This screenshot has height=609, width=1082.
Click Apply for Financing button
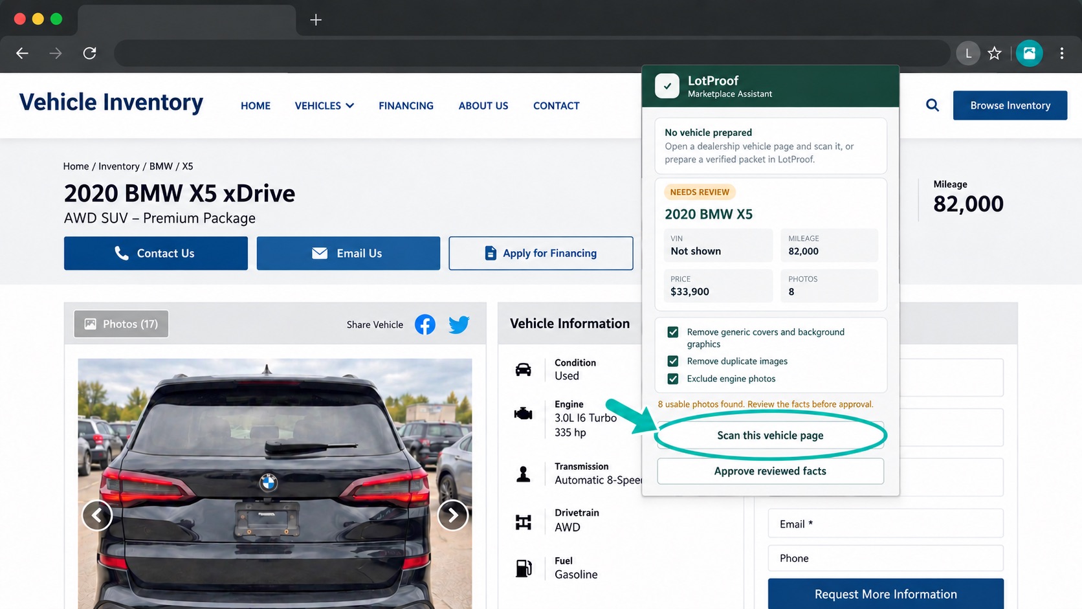click(x=541, y=253)
